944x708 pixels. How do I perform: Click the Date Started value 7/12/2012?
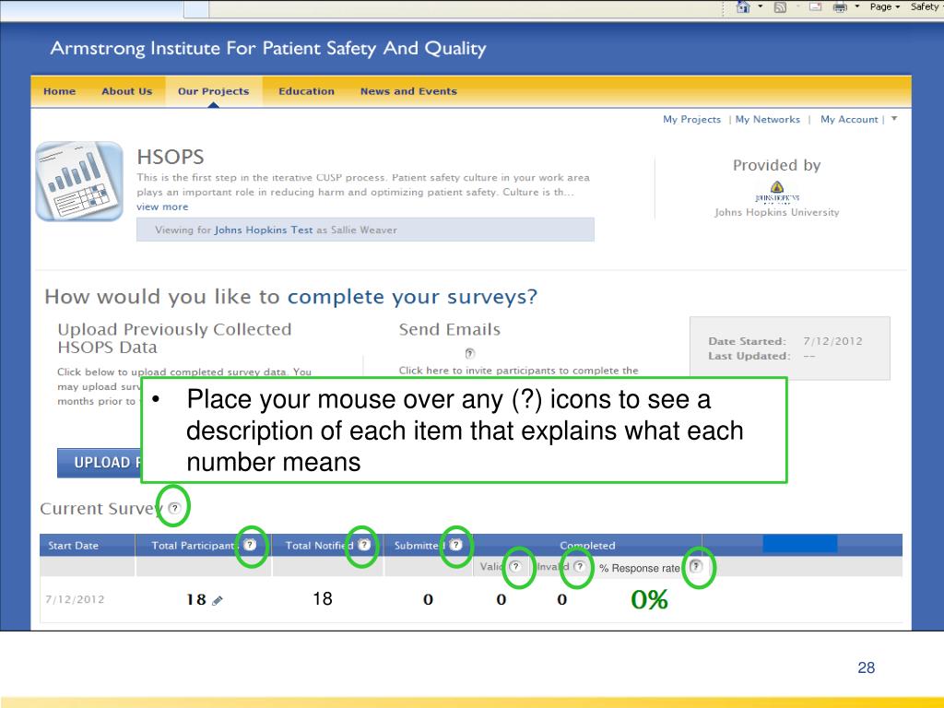[x=832, y=341]
